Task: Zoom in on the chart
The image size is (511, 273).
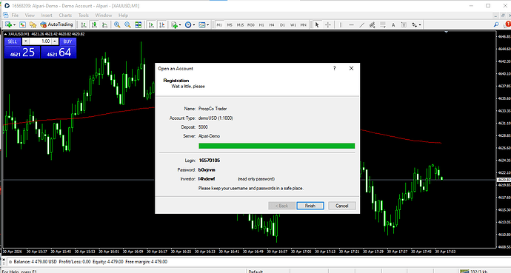Action: pos(117,24)
